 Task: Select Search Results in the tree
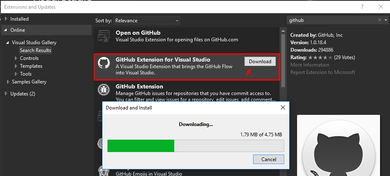pos(35,50)
